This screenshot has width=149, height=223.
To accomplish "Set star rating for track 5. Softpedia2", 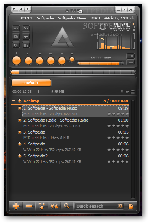I will click(118, 162).
